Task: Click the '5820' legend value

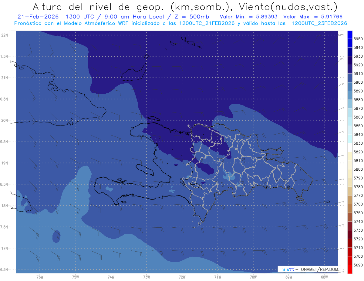Action: coord(358,152)
